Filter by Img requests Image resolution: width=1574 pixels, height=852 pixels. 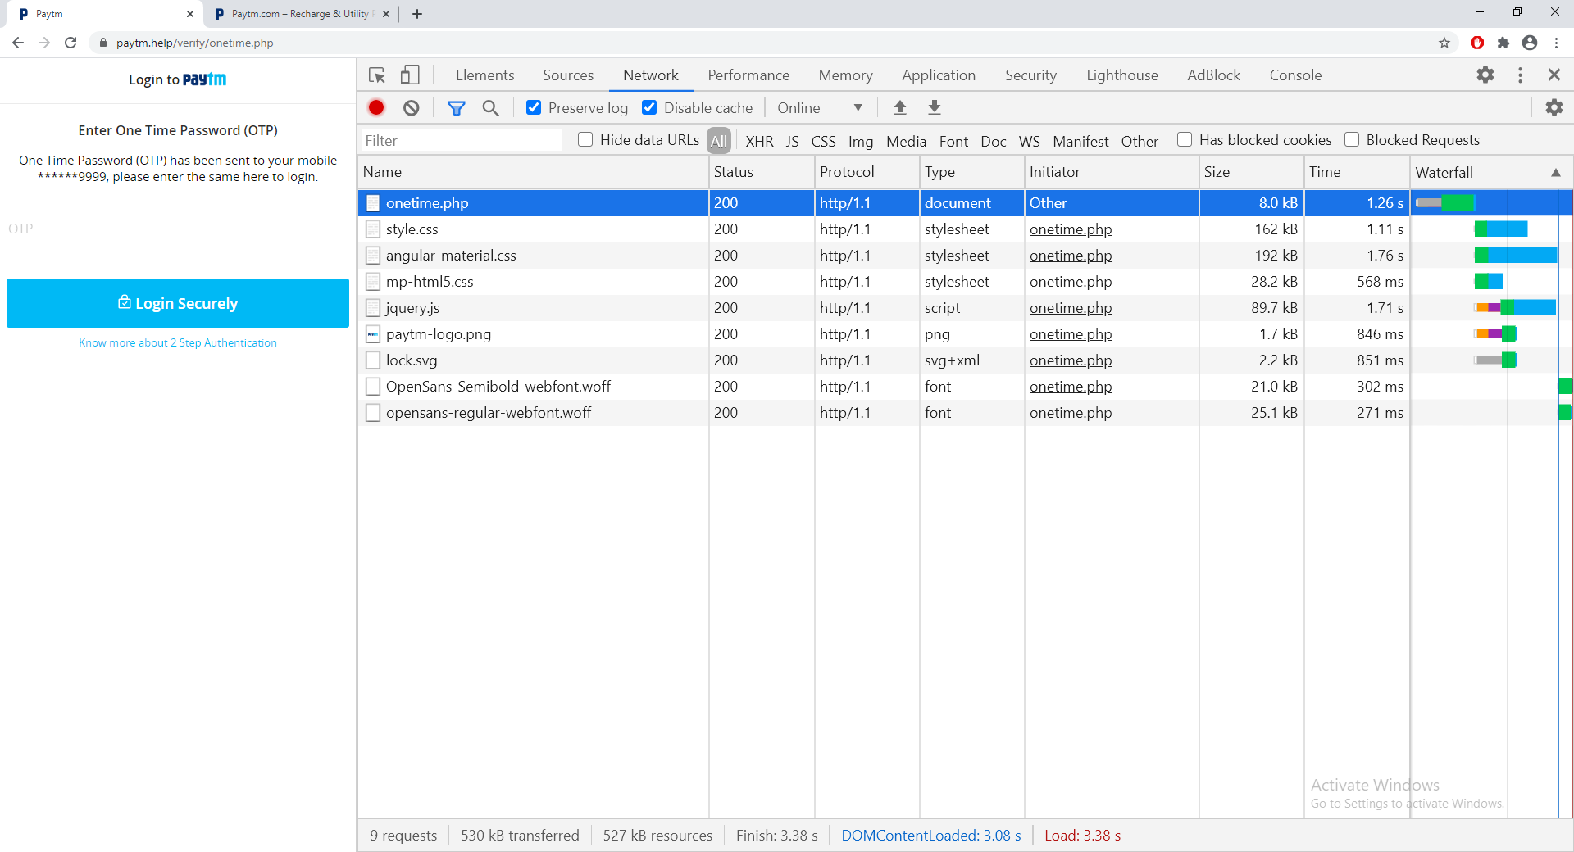[x=861, y=141]
